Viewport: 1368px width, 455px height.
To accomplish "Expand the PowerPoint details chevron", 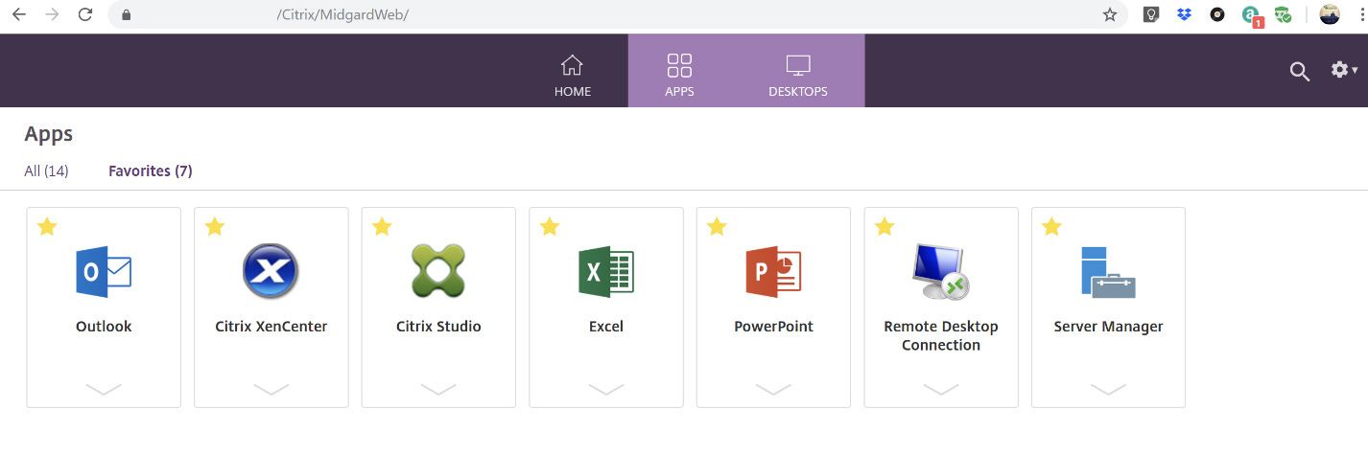I will (773, 389).
